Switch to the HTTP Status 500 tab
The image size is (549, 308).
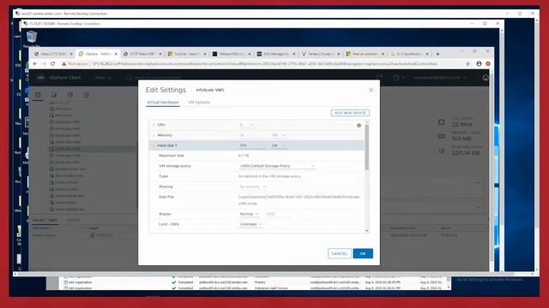click(x=142, y=54)
